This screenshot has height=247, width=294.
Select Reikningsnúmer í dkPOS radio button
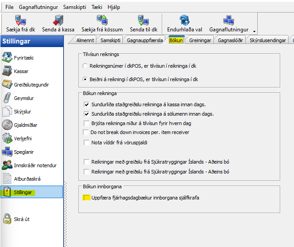tap(86, 66)
